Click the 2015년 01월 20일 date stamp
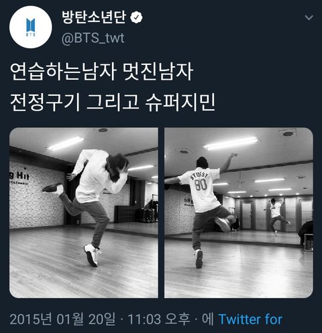The image size is (322, 333). pos(62,319)
